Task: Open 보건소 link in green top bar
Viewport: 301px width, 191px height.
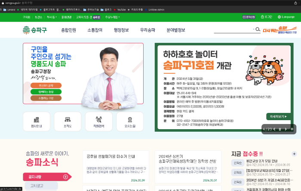Action: [x=38, y=17]
